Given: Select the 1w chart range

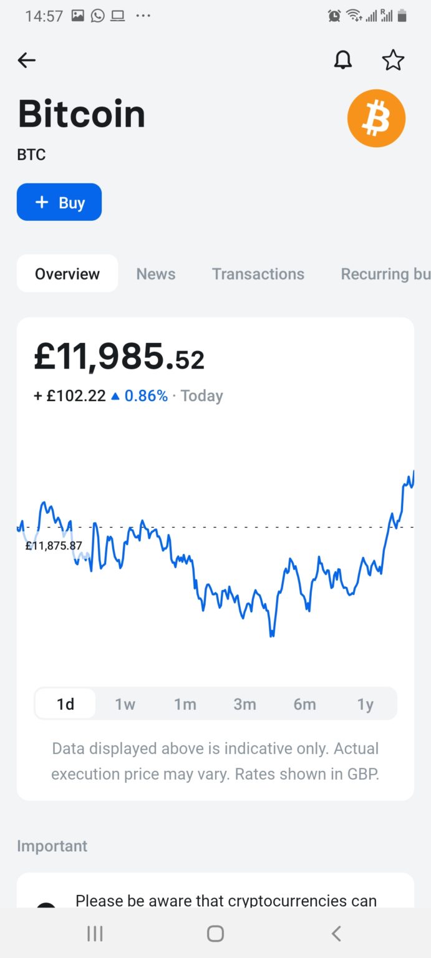Looking at the screenshot, I should (125, 704).
